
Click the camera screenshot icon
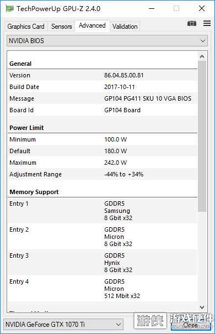(192, 23)
